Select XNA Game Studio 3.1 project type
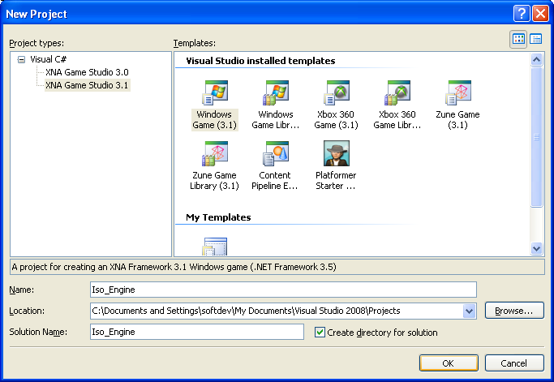 pos(87,84)
